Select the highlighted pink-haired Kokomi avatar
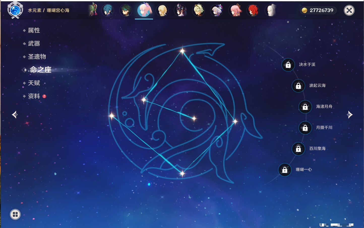Screen dimensions: 364x228 point(144,10)
